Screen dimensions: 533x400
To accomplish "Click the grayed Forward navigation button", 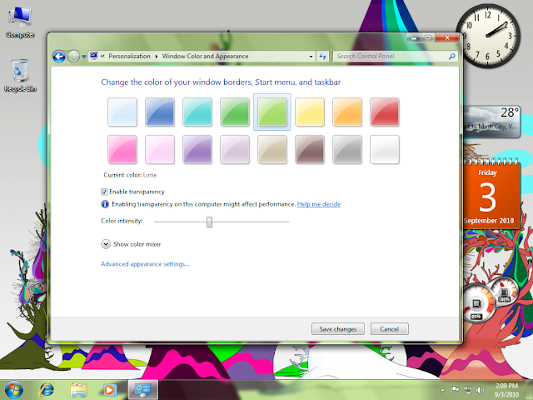I will tap(73, 57).
